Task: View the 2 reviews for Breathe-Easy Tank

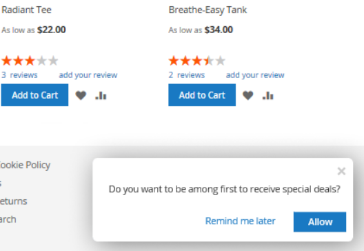Action: click(187, 75)
